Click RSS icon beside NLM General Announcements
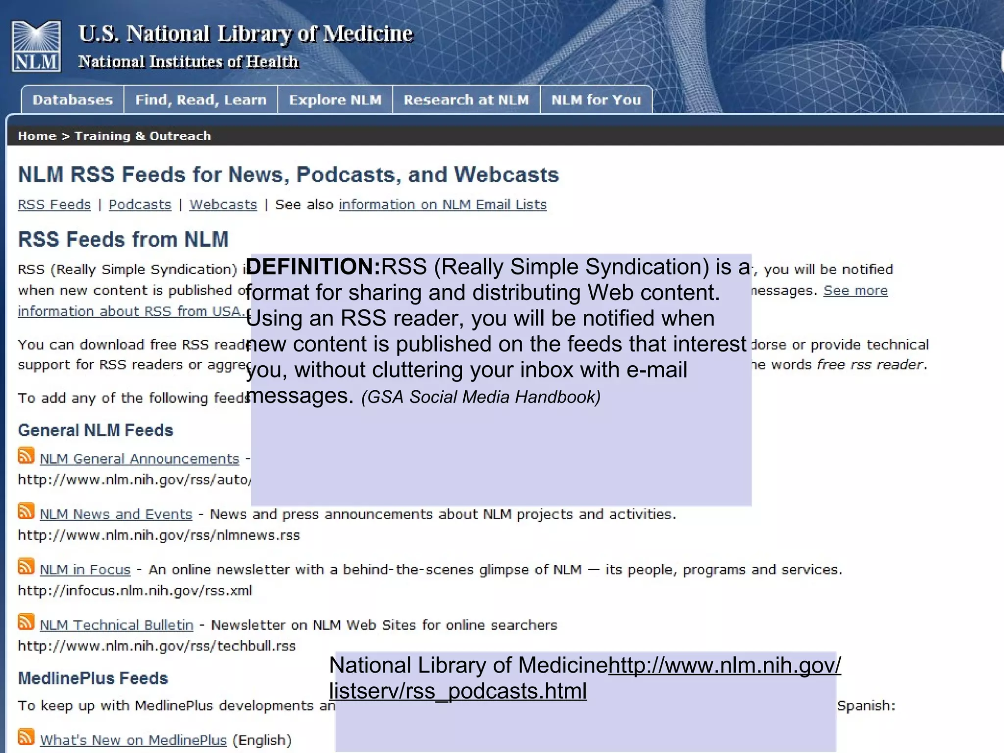The width and height of the screenshot is (1004, 753). 26,455
